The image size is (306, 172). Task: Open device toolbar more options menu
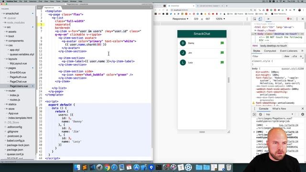(247, 19)
